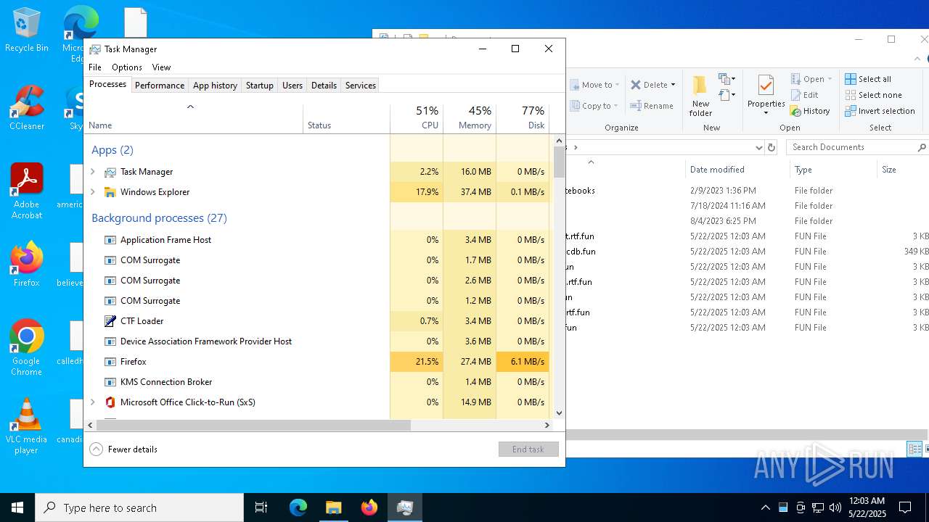Open the File menu in Task Manager
929x522 pixels.
click(95, 67)
